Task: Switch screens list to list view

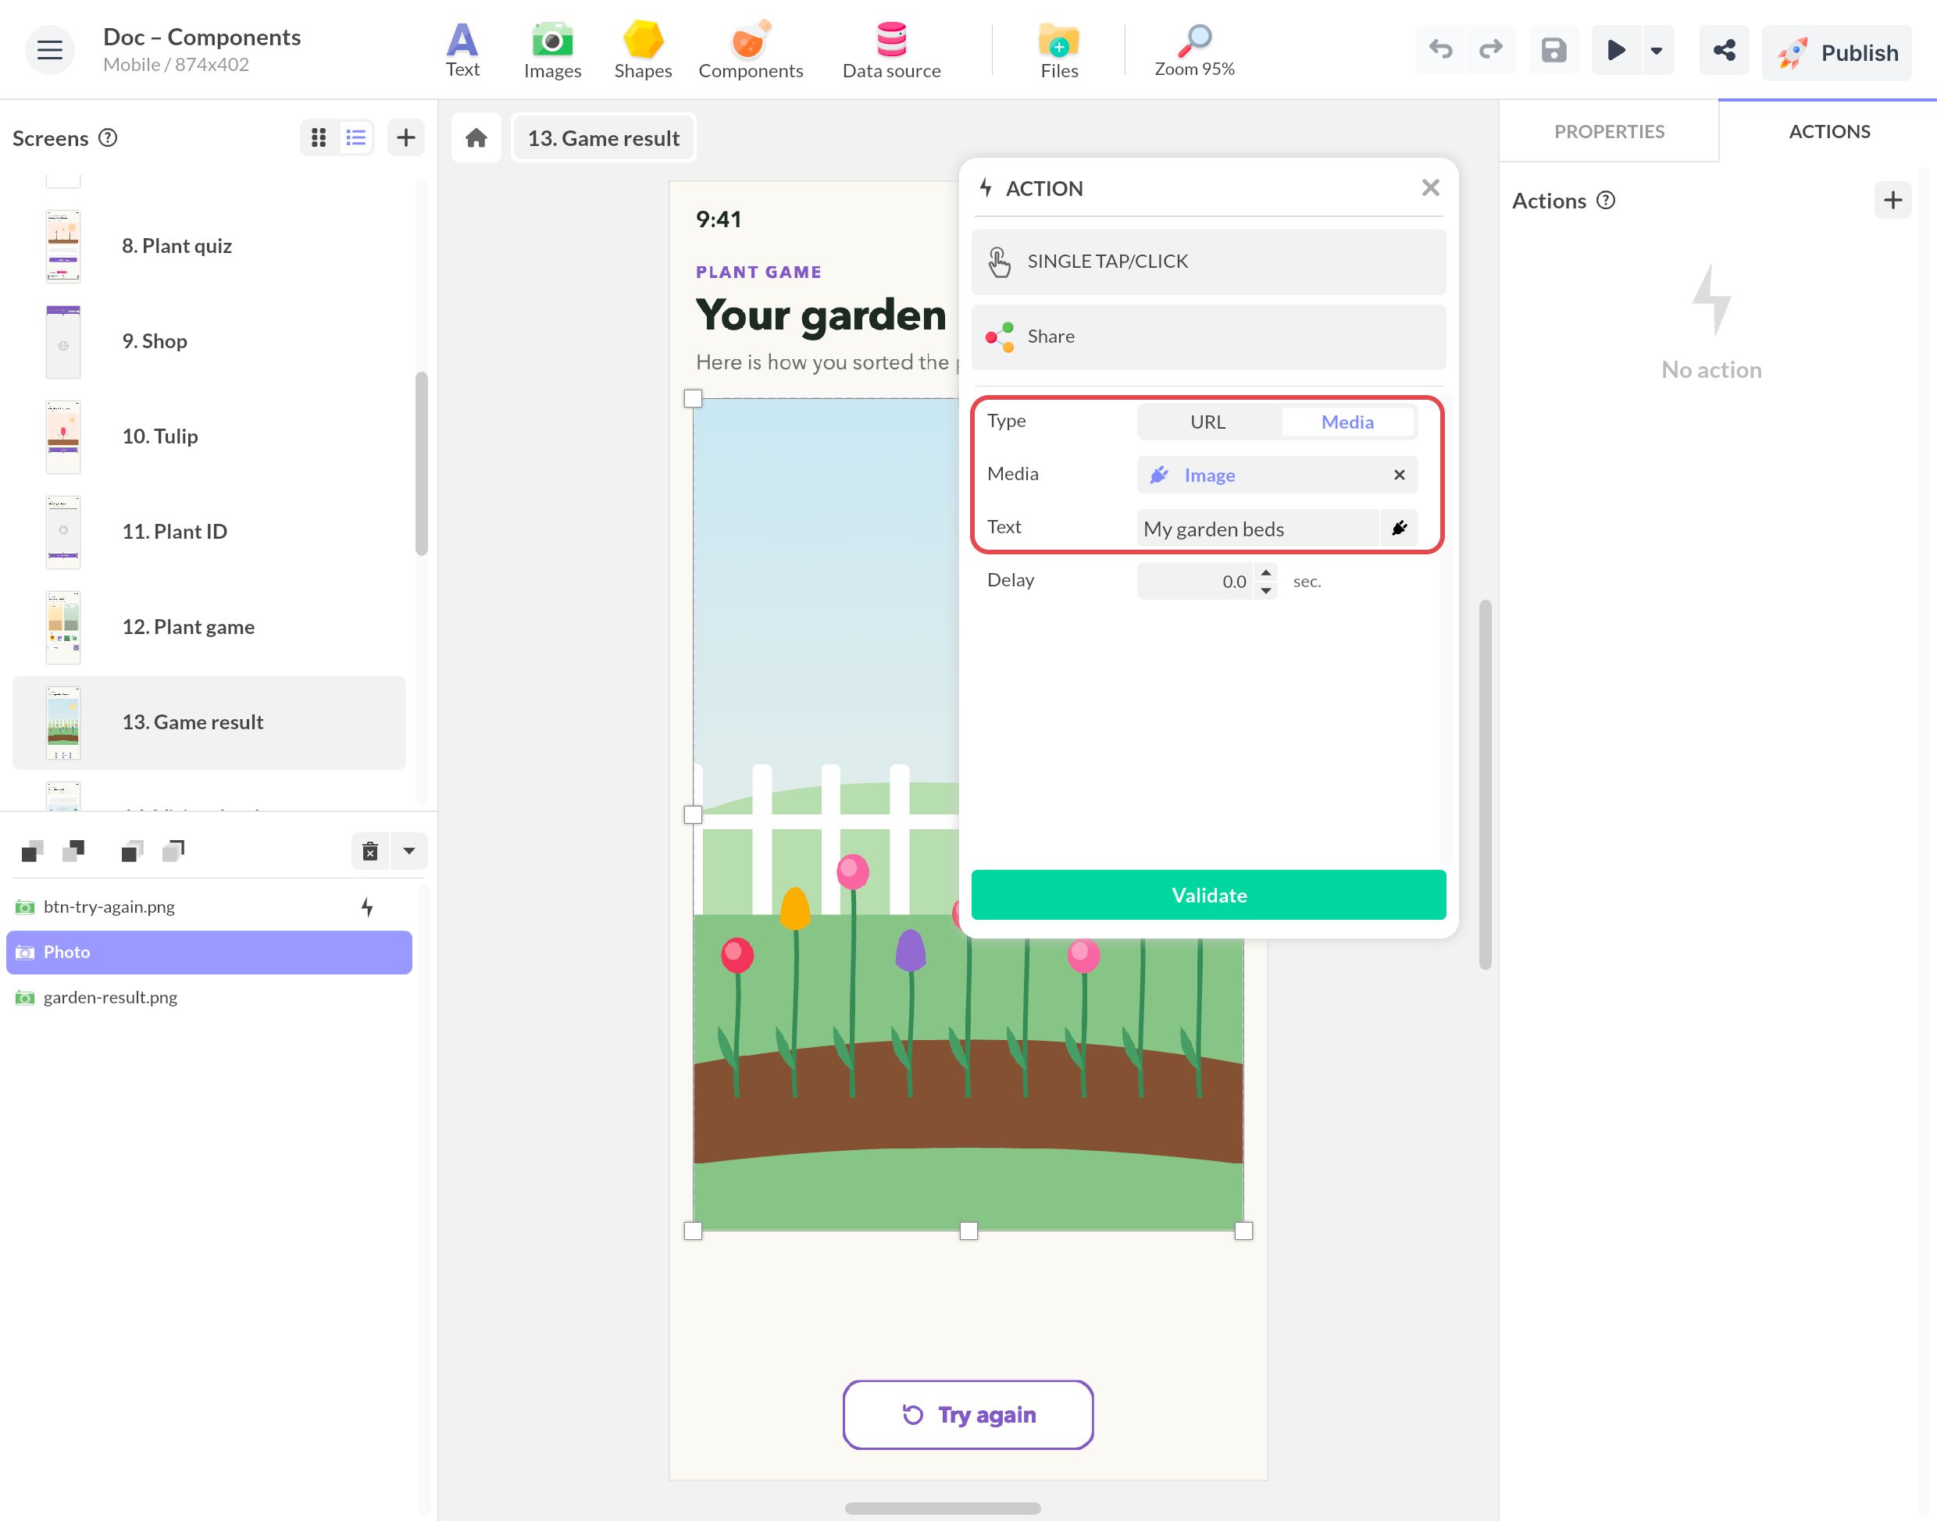Action: [x=356, y=137]
